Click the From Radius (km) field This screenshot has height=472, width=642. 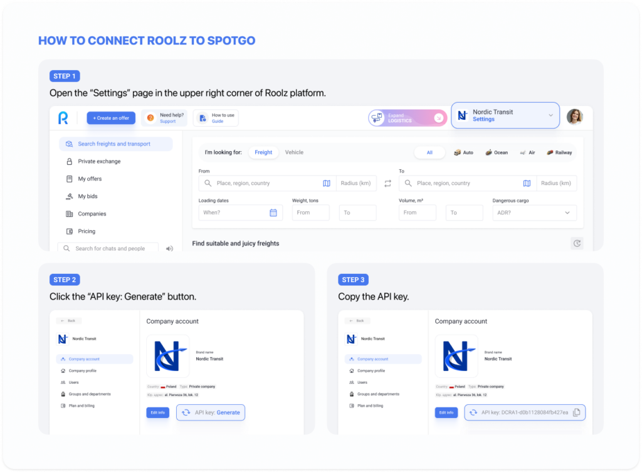[x=356, y=183]
